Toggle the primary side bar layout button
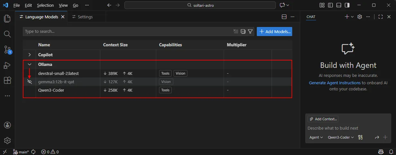Screen dimensions: 396x155 (330, 5)
